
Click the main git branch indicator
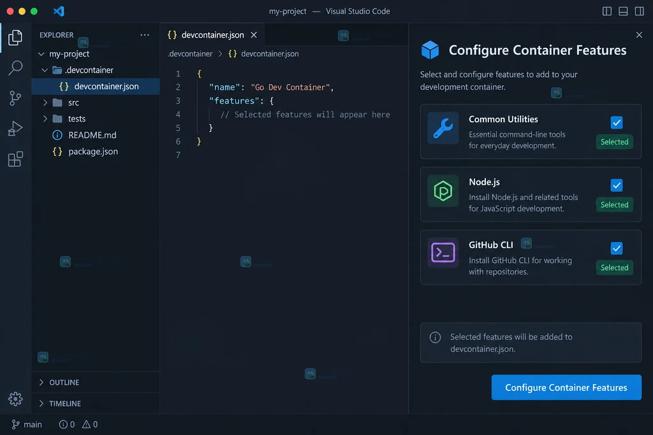pyautogui.click(x=27, y=424)
